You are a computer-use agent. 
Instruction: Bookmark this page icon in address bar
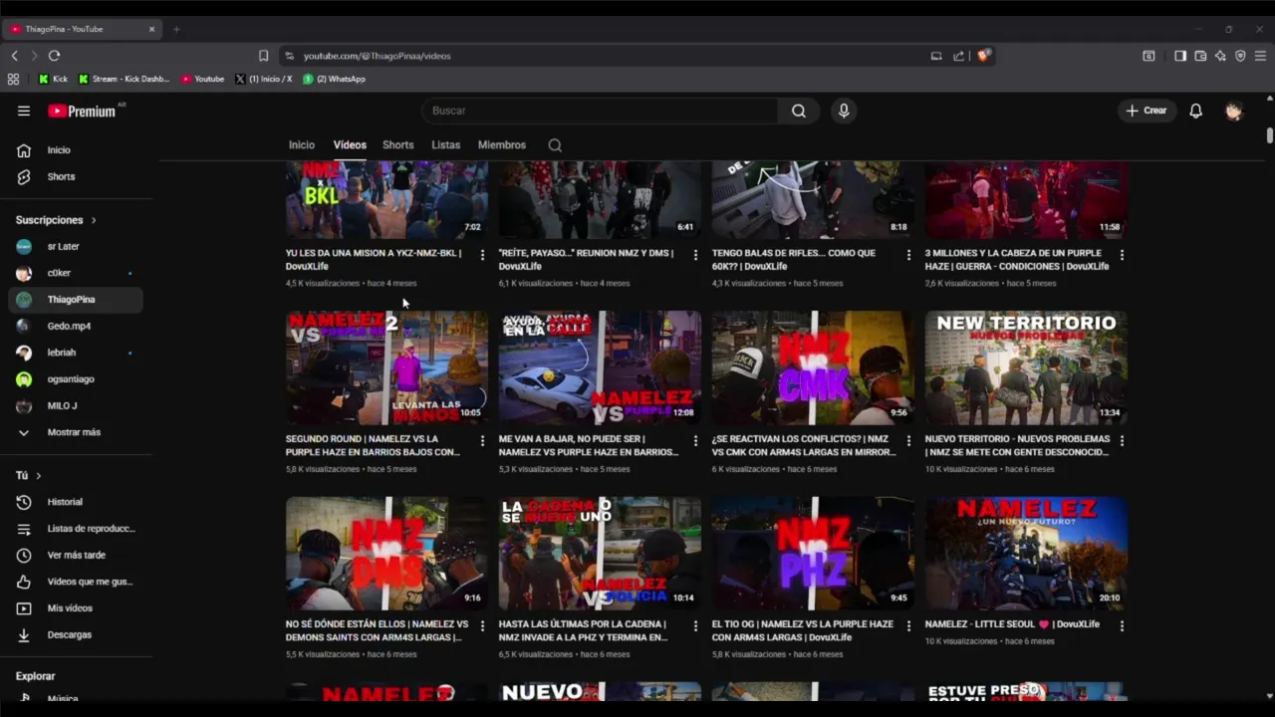(x=263, y=56)
